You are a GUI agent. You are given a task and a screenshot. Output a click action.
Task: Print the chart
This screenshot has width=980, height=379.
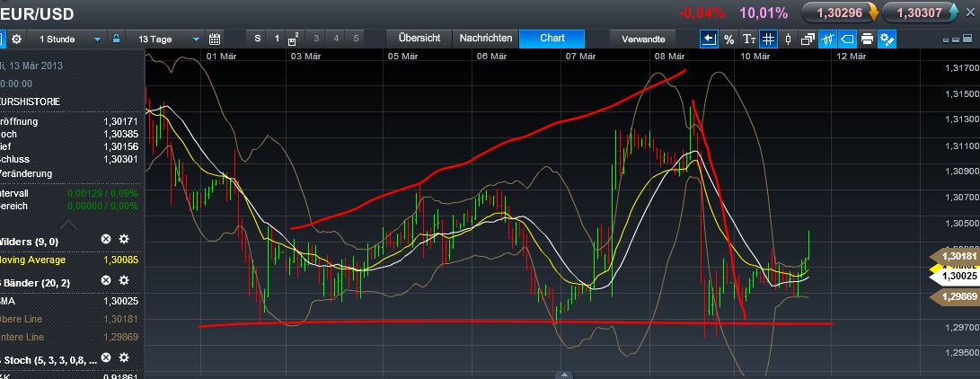pos(867,40)
